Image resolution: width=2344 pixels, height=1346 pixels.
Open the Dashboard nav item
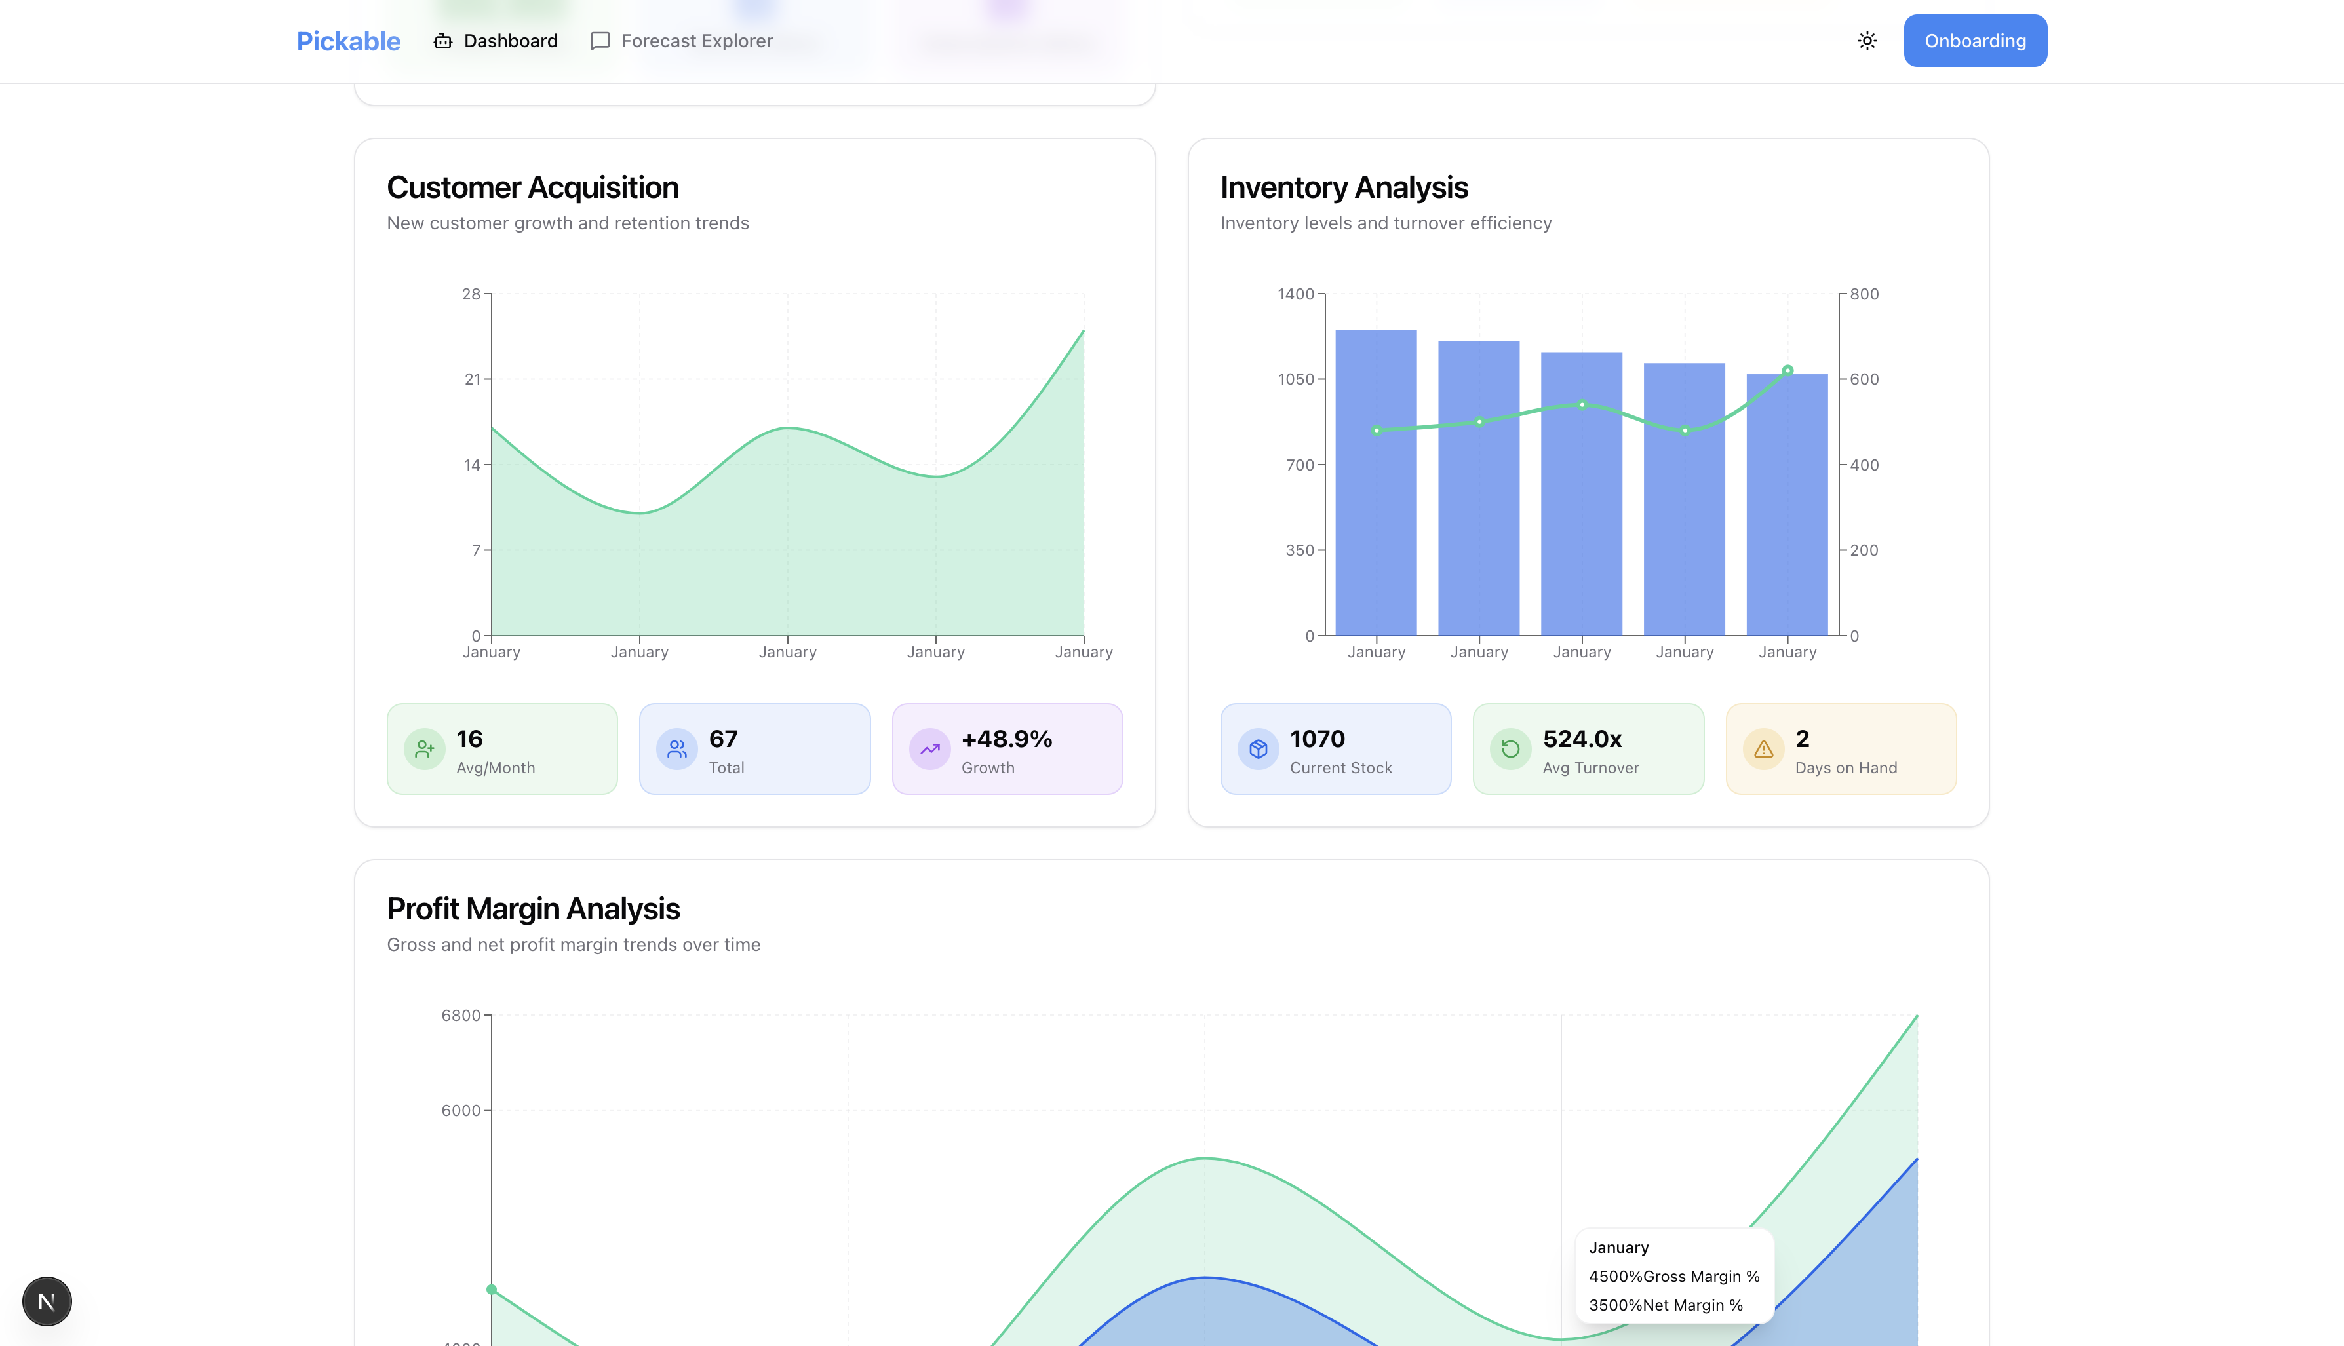509,41
